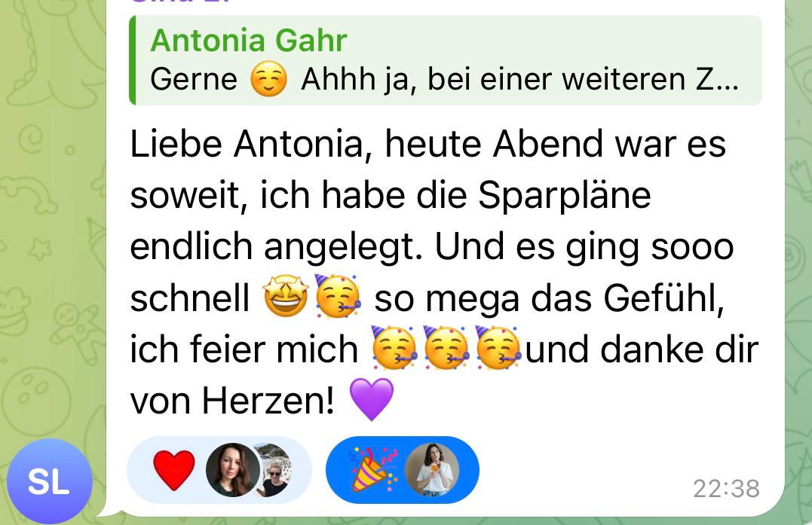The image size is (812, 525).
Task: Click the dark-haired woman's avatar in heart reaction
Action: click(x=232, y=470)
